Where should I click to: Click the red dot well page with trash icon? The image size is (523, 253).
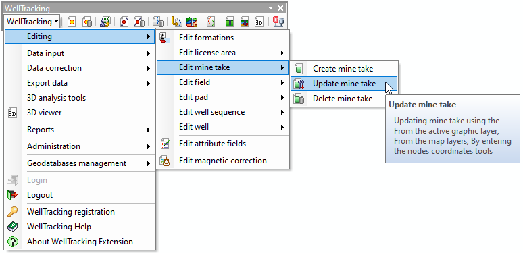[139, 22]
